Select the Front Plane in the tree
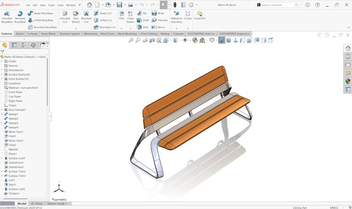352x209 pixels. [x=15, y=92]
